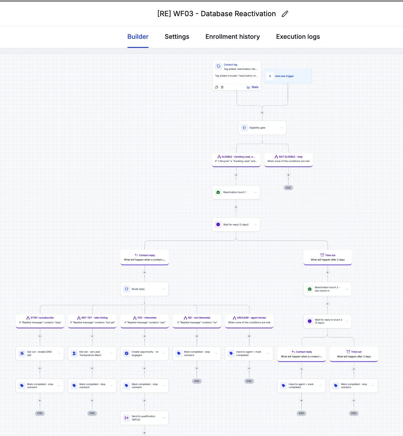Screen dimensions: 403x436
Task: Click tag icon on Hand to agent under UNCLEAR
Action: (x=231, y=353)
